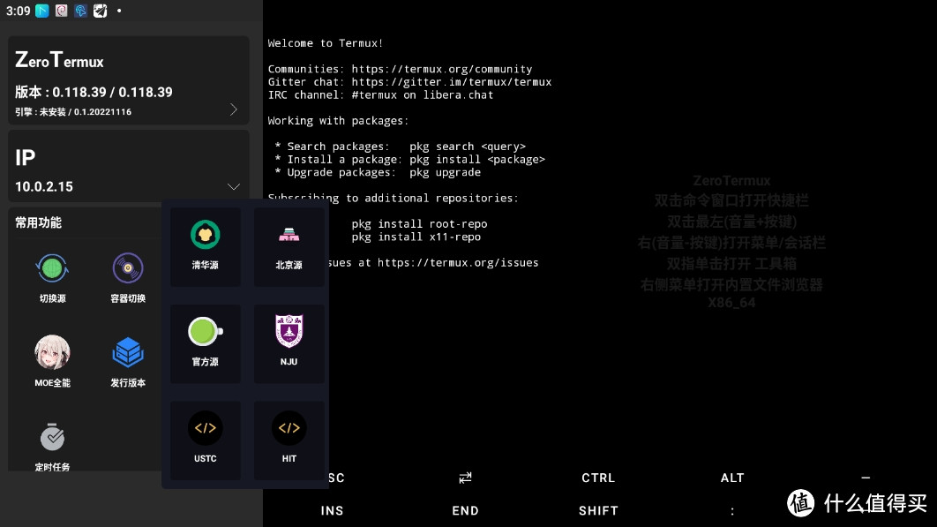Select the Beijing (北京源) mirror source
This screenshot has height=527, width=937.
pos(289,246)
